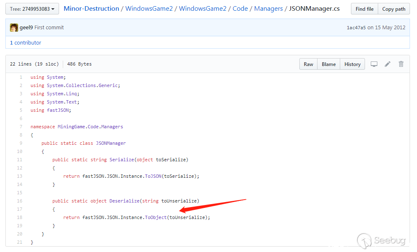Click geel9's avatar image
The width and height of the screenshot is (417, 252).
coord(14,28)
